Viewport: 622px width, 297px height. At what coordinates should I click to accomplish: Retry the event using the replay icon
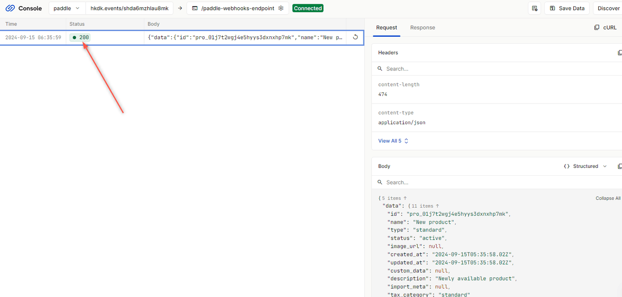[x=355, y=38]
